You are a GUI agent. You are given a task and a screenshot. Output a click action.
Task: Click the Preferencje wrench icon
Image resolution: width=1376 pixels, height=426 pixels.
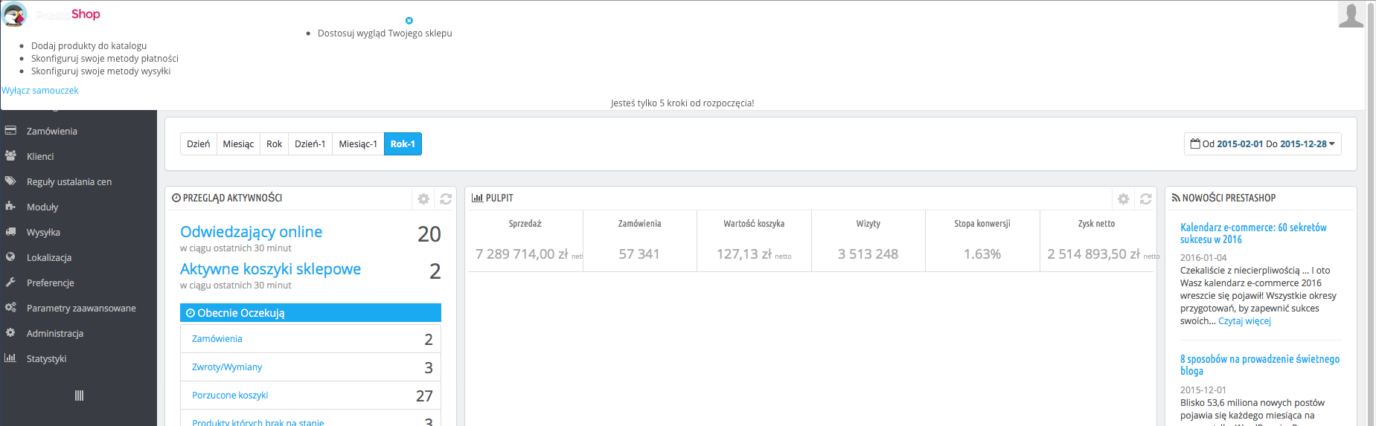(x=10, y=283)
